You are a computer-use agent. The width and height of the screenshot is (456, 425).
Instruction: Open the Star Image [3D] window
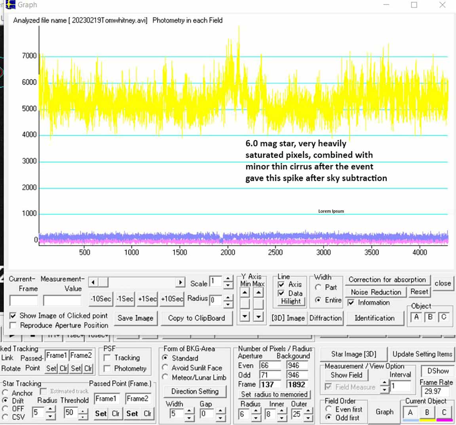[x=353, y=354]
